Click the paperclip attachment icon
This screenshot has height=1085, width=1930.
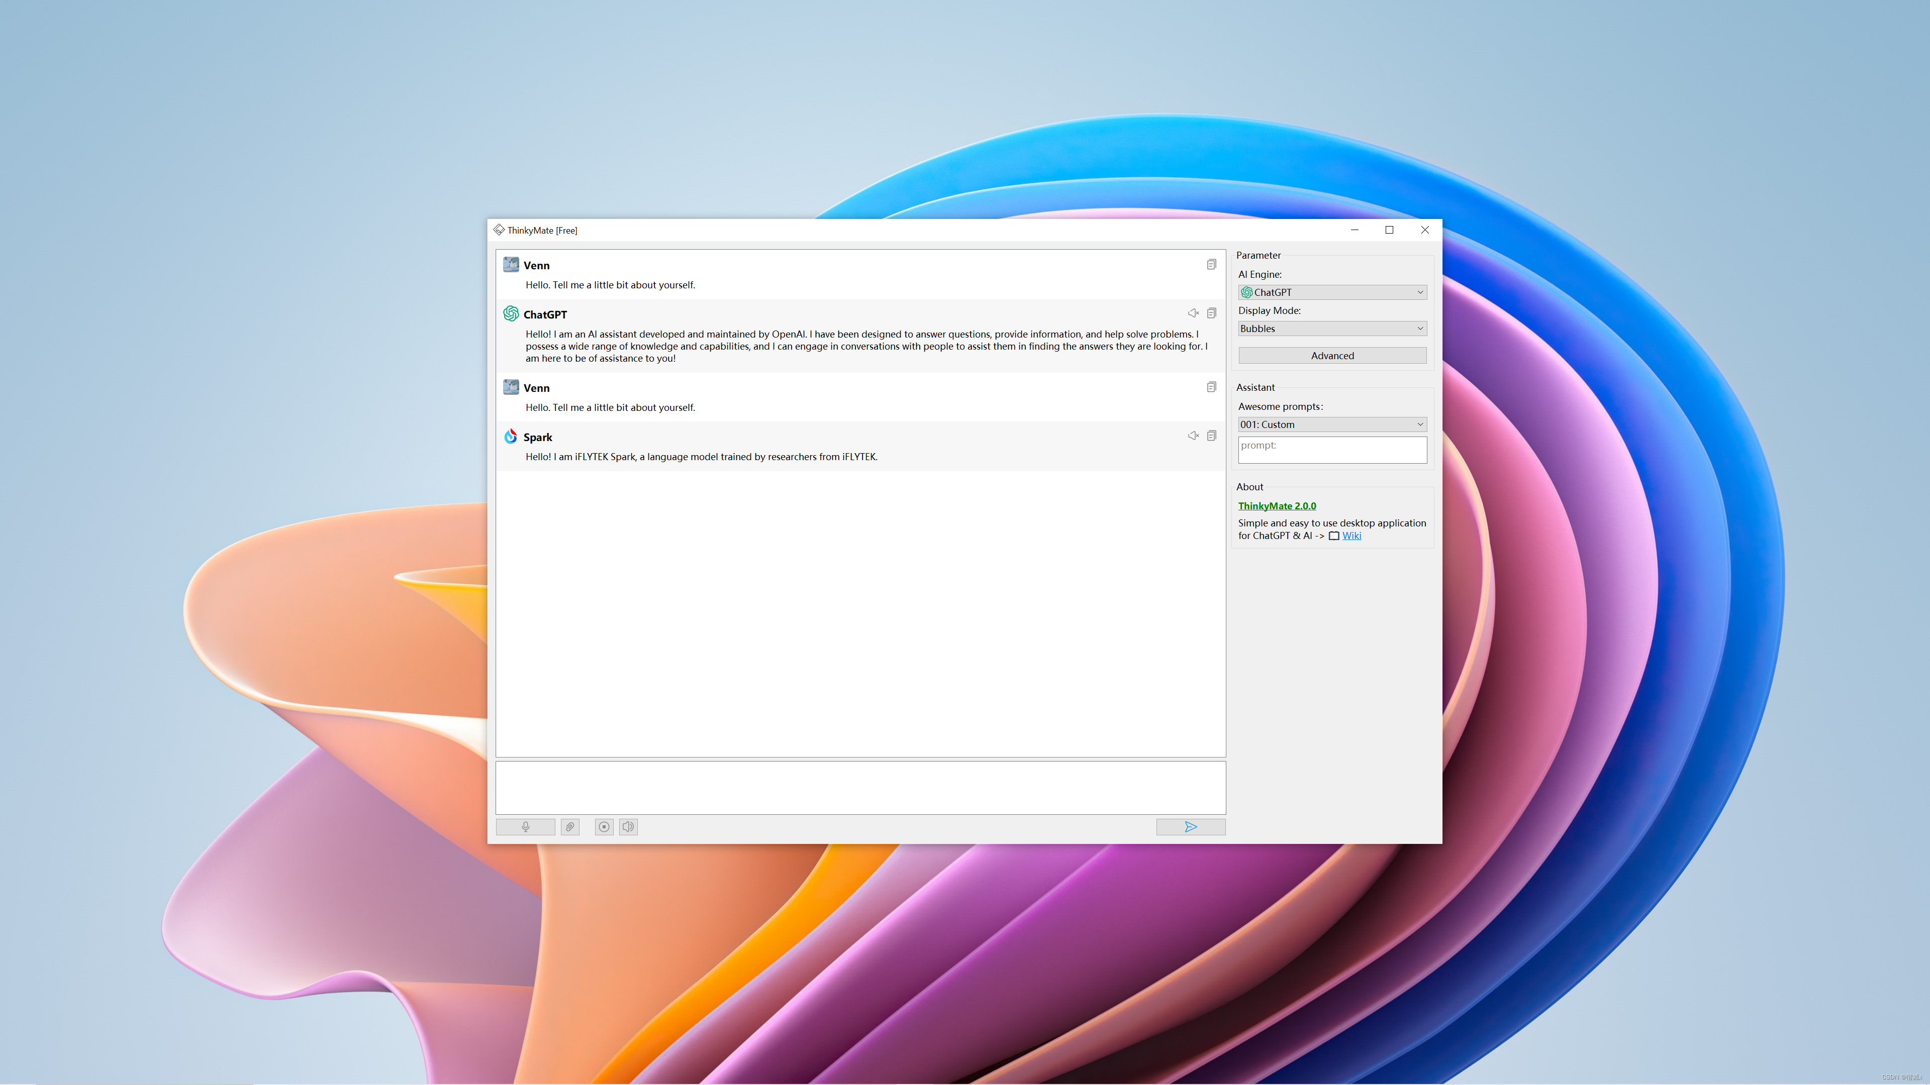570,827
